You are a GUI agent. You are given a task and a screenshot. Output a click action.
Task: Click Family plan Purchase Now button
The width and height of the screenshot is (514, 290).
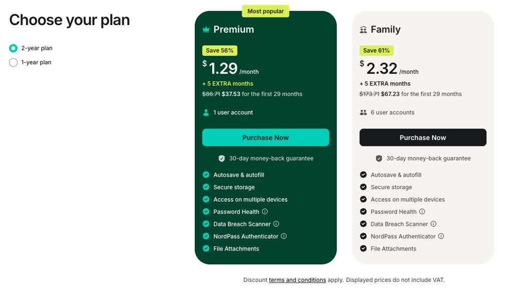point(423,137)
